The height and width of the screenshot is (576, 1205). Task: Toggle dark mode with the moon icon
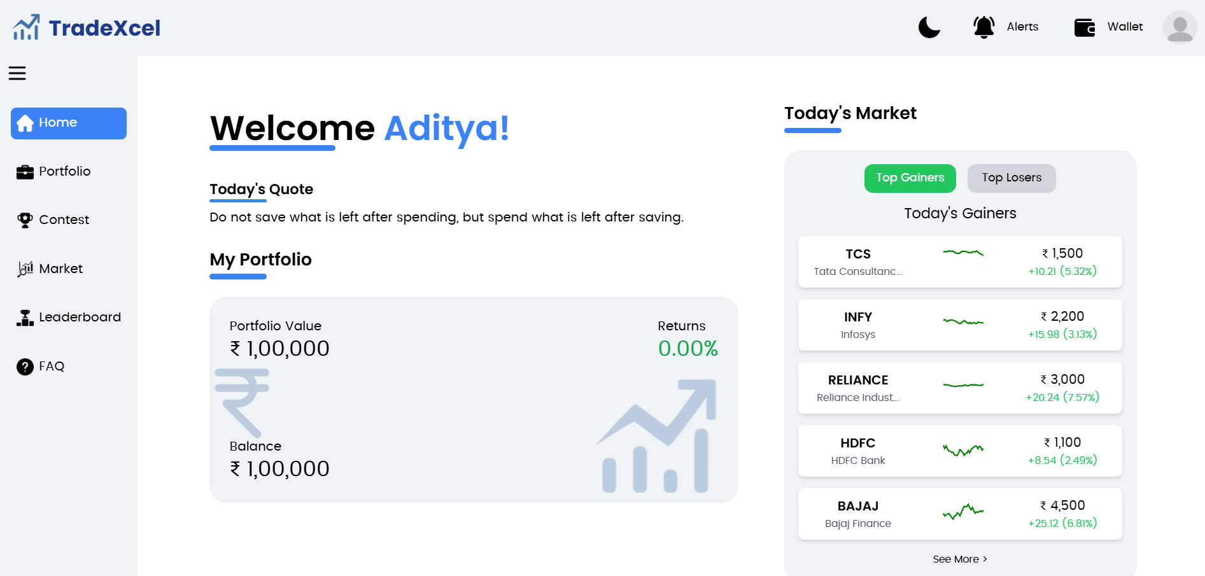929,27
